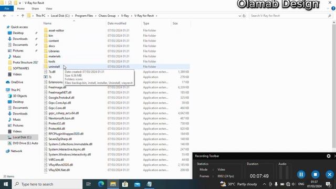Select This PC in navigation pane
Screen dimensions: 336x189
tap(16, 90)
